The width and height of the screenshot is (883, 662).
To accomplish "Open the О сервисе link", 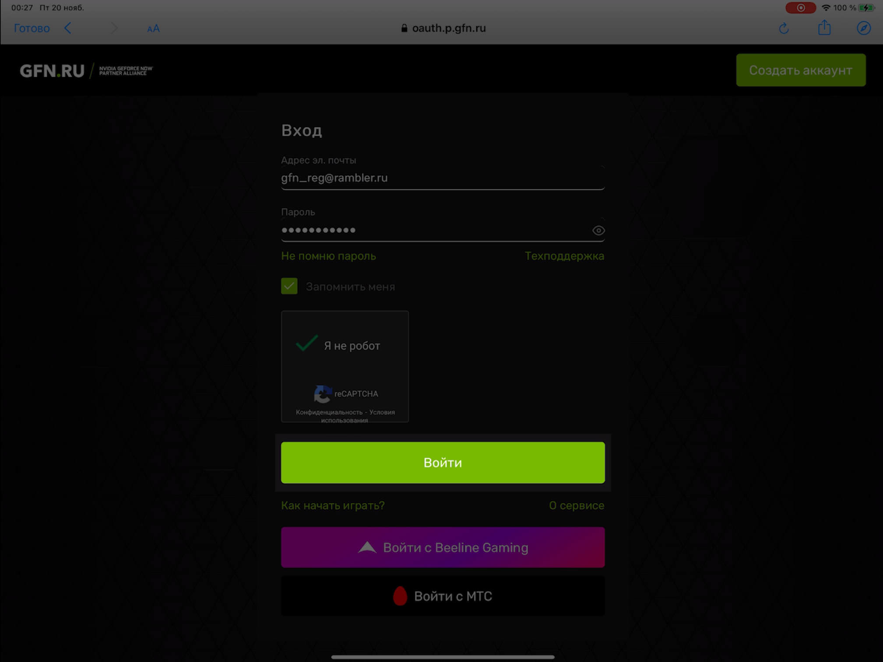I will 577,506.
